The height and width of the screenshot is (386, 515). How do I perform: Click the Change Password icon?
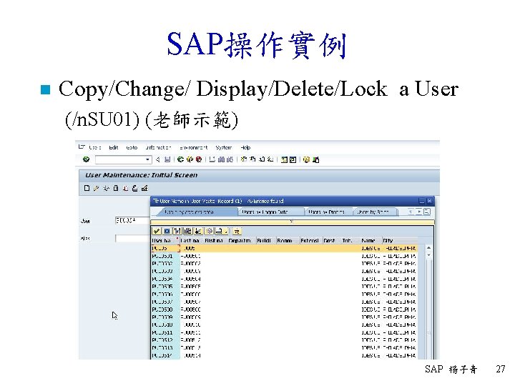(144, 188)
